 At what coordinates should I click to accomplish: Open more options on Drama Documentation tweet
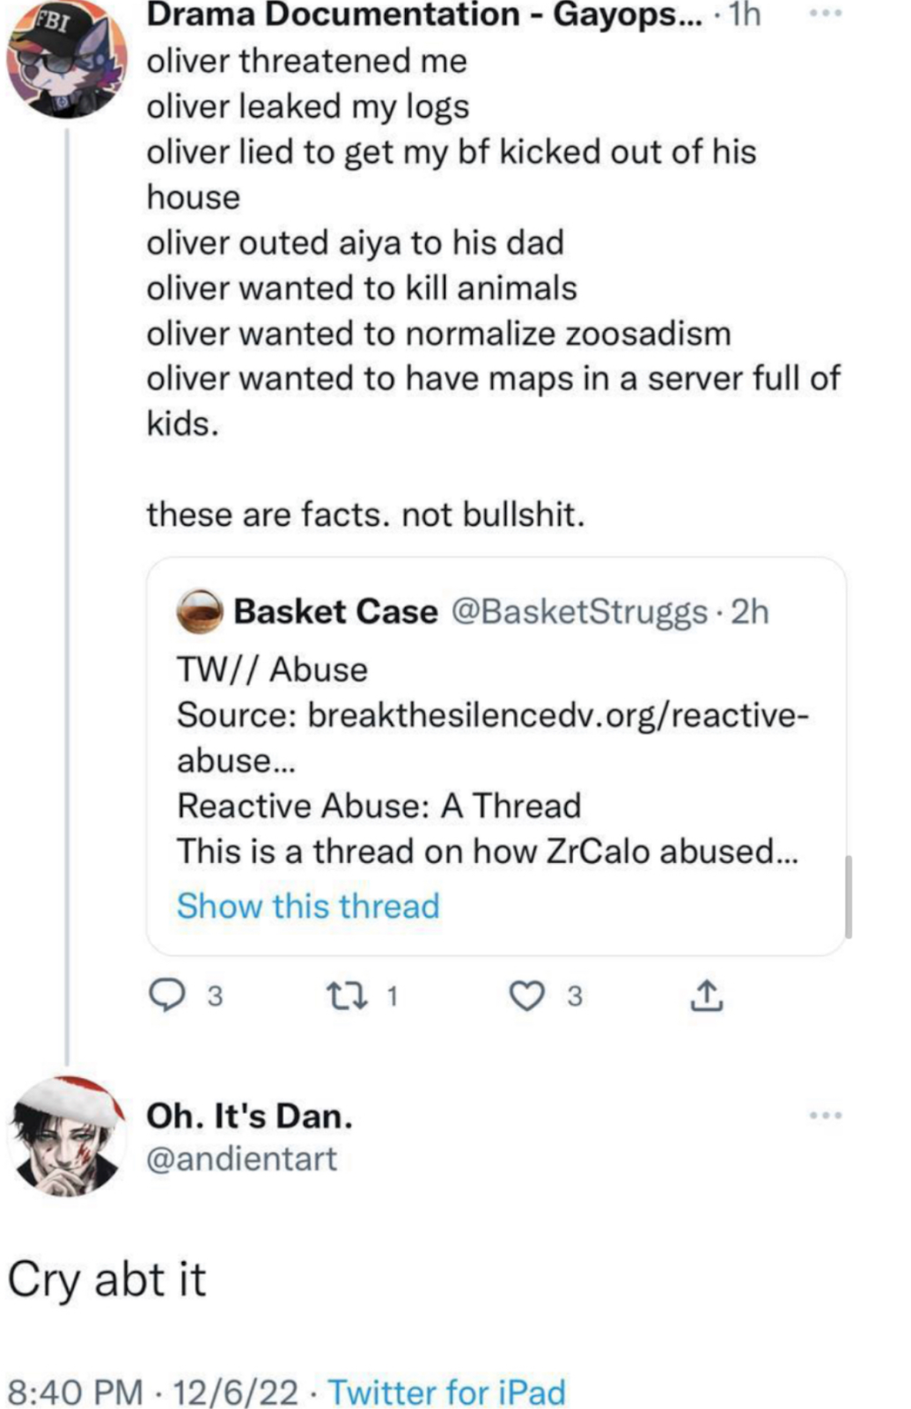tap(826, 14)
